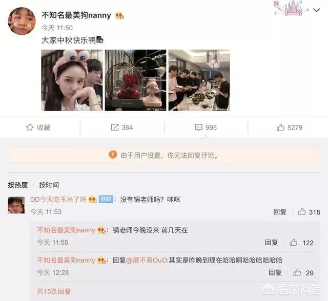This screenshot has width=328, height=301.
Task: Like the reply with 122 likes
Action: click(293, 242)
